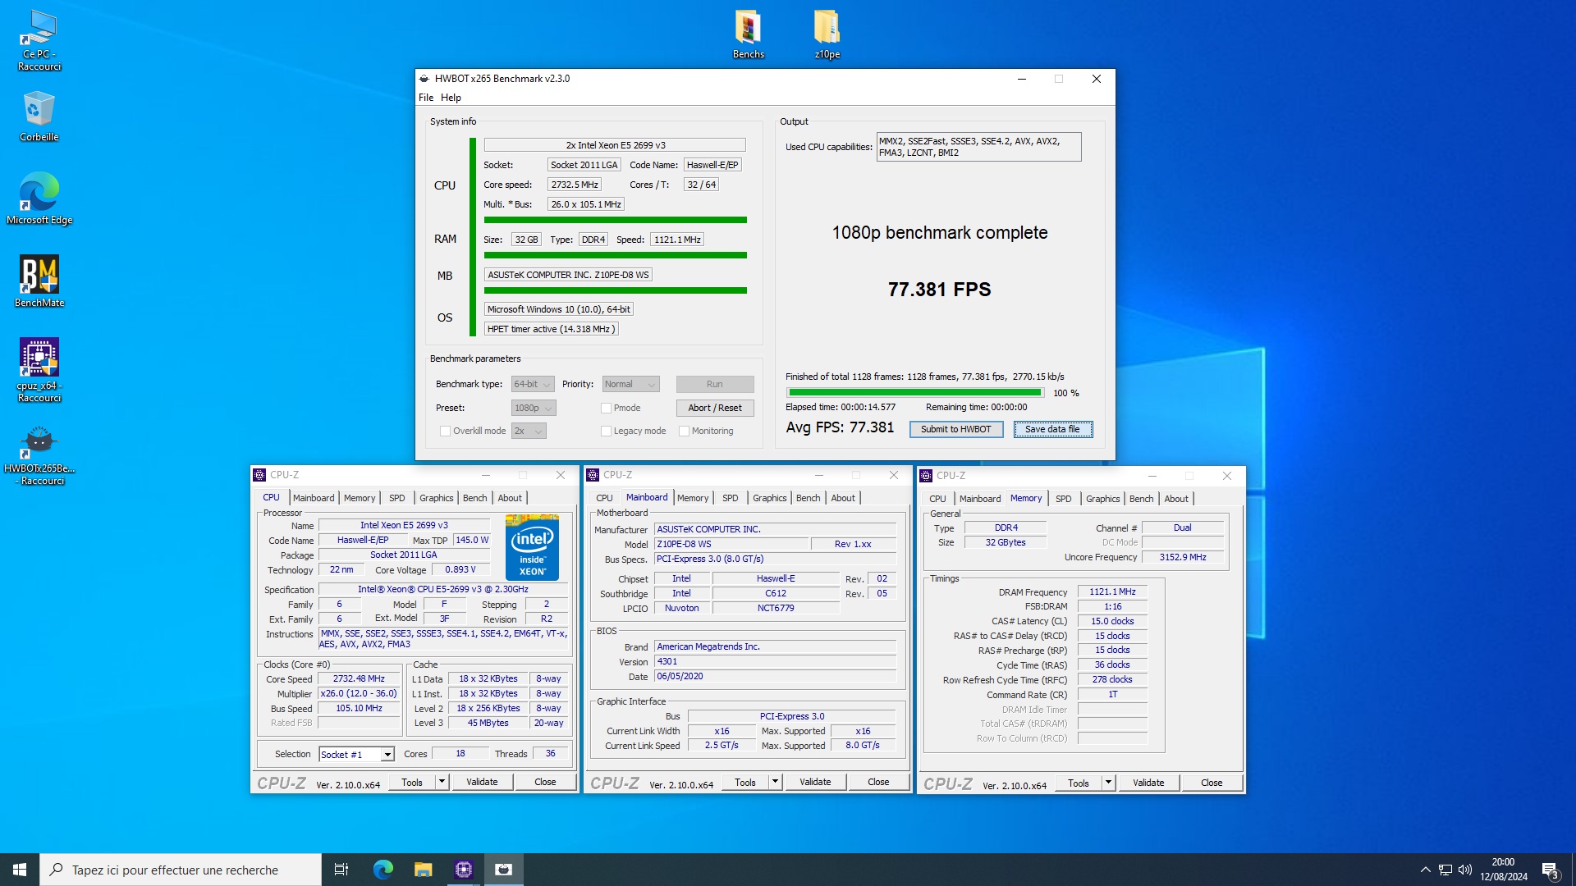Switch to About tab in CPU-Z CPU window

coord(510,498)
